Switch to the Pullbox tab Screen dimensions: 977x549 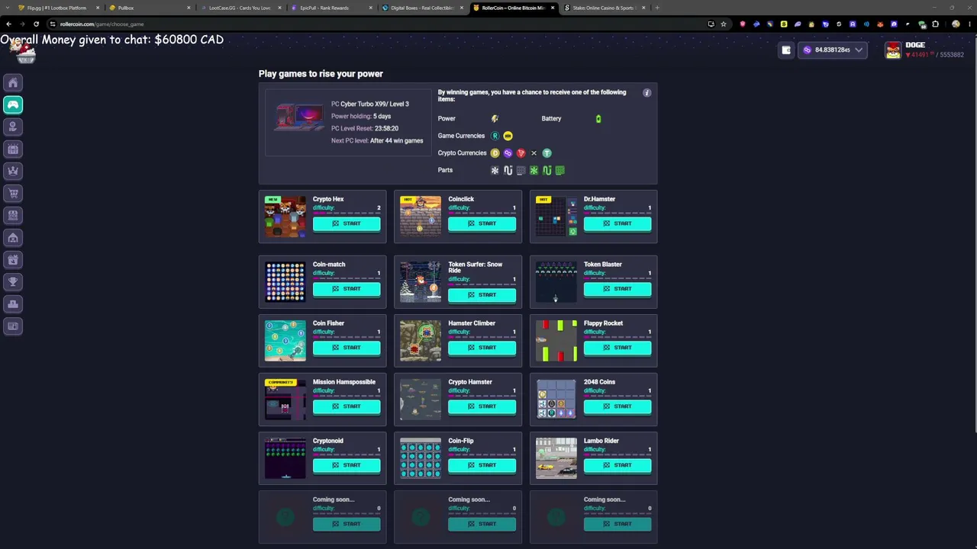[x=149, y=8]
